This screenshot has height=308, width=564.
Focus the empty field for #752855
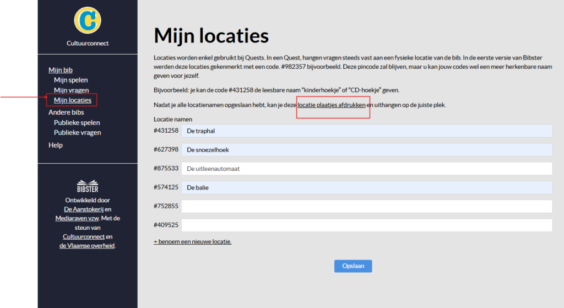point(367,206)
